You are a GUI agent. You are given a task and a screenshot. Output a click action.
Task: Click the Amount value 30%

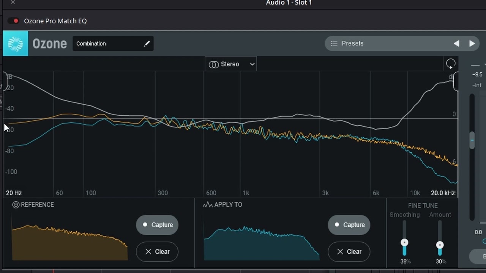pos(441,262)
